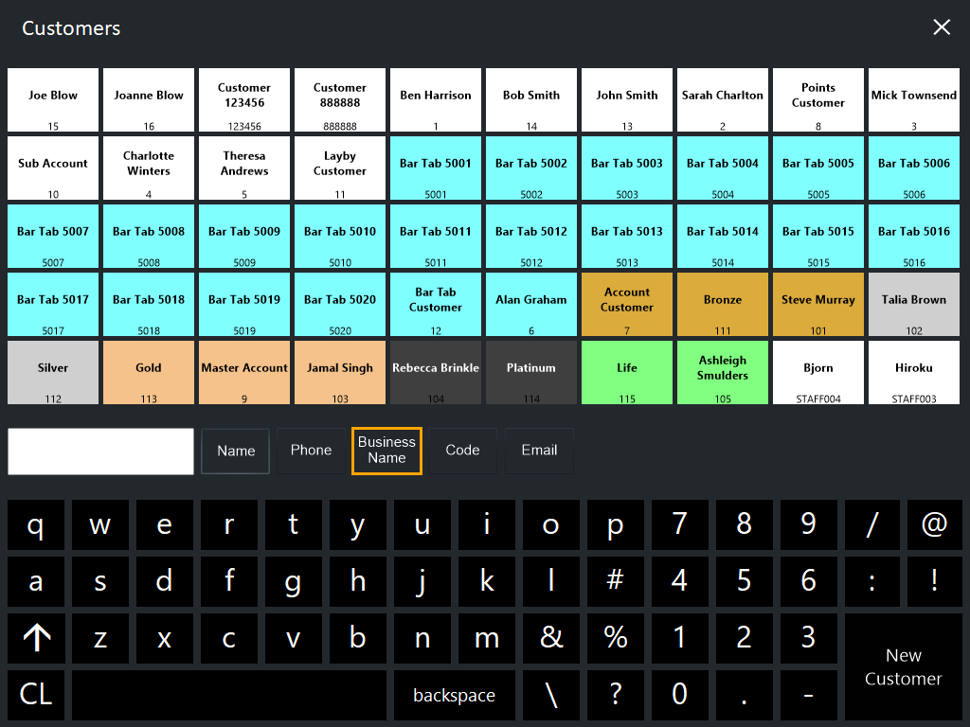Select Sarah Charlton customer
This screenshot has height=727, width=970.
pos(723,100)
